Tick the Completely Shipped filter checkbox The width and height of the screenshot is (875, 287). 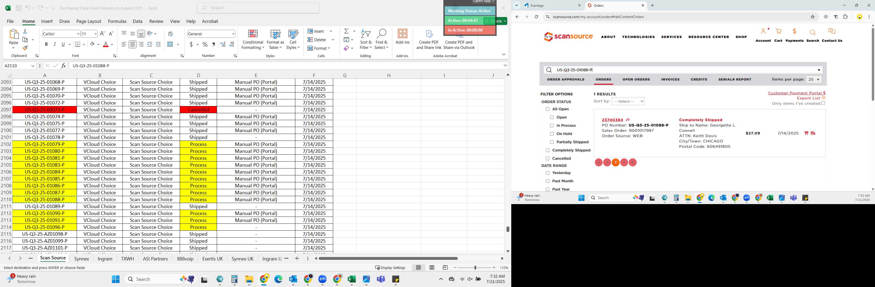(547, 150)
